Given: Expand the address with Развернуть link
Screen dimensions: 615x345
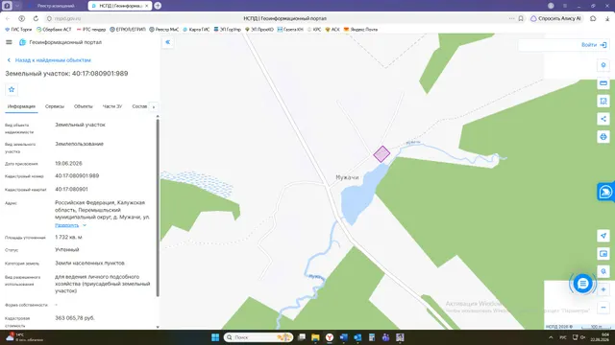Looking at the screenshot, I should coord(70,225).
